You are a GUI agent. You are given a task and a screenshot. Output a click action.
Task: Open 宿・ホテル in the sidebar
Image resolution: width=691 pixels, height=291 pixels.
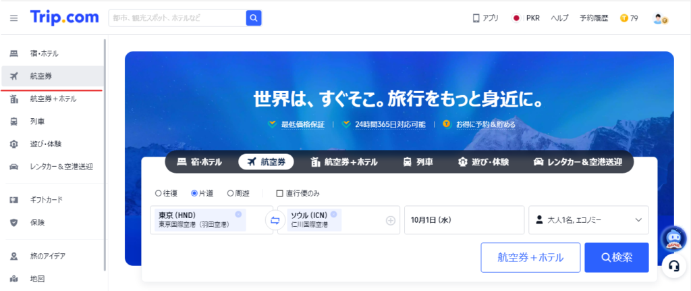point(44,53)
